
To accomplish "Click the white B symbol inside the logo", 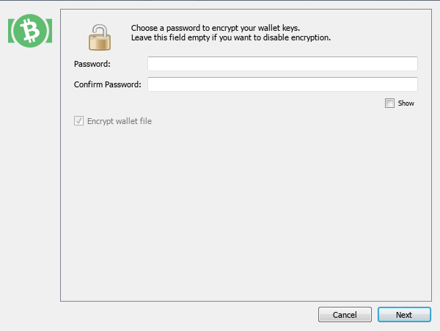I will tap(30, 31).
